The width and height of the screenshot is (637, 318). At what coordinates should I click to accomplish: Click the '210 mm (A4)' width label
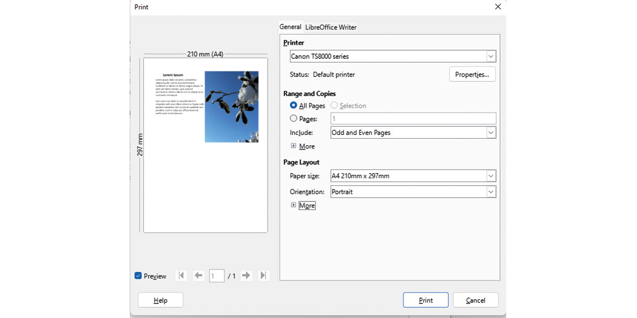click(205, 54)
